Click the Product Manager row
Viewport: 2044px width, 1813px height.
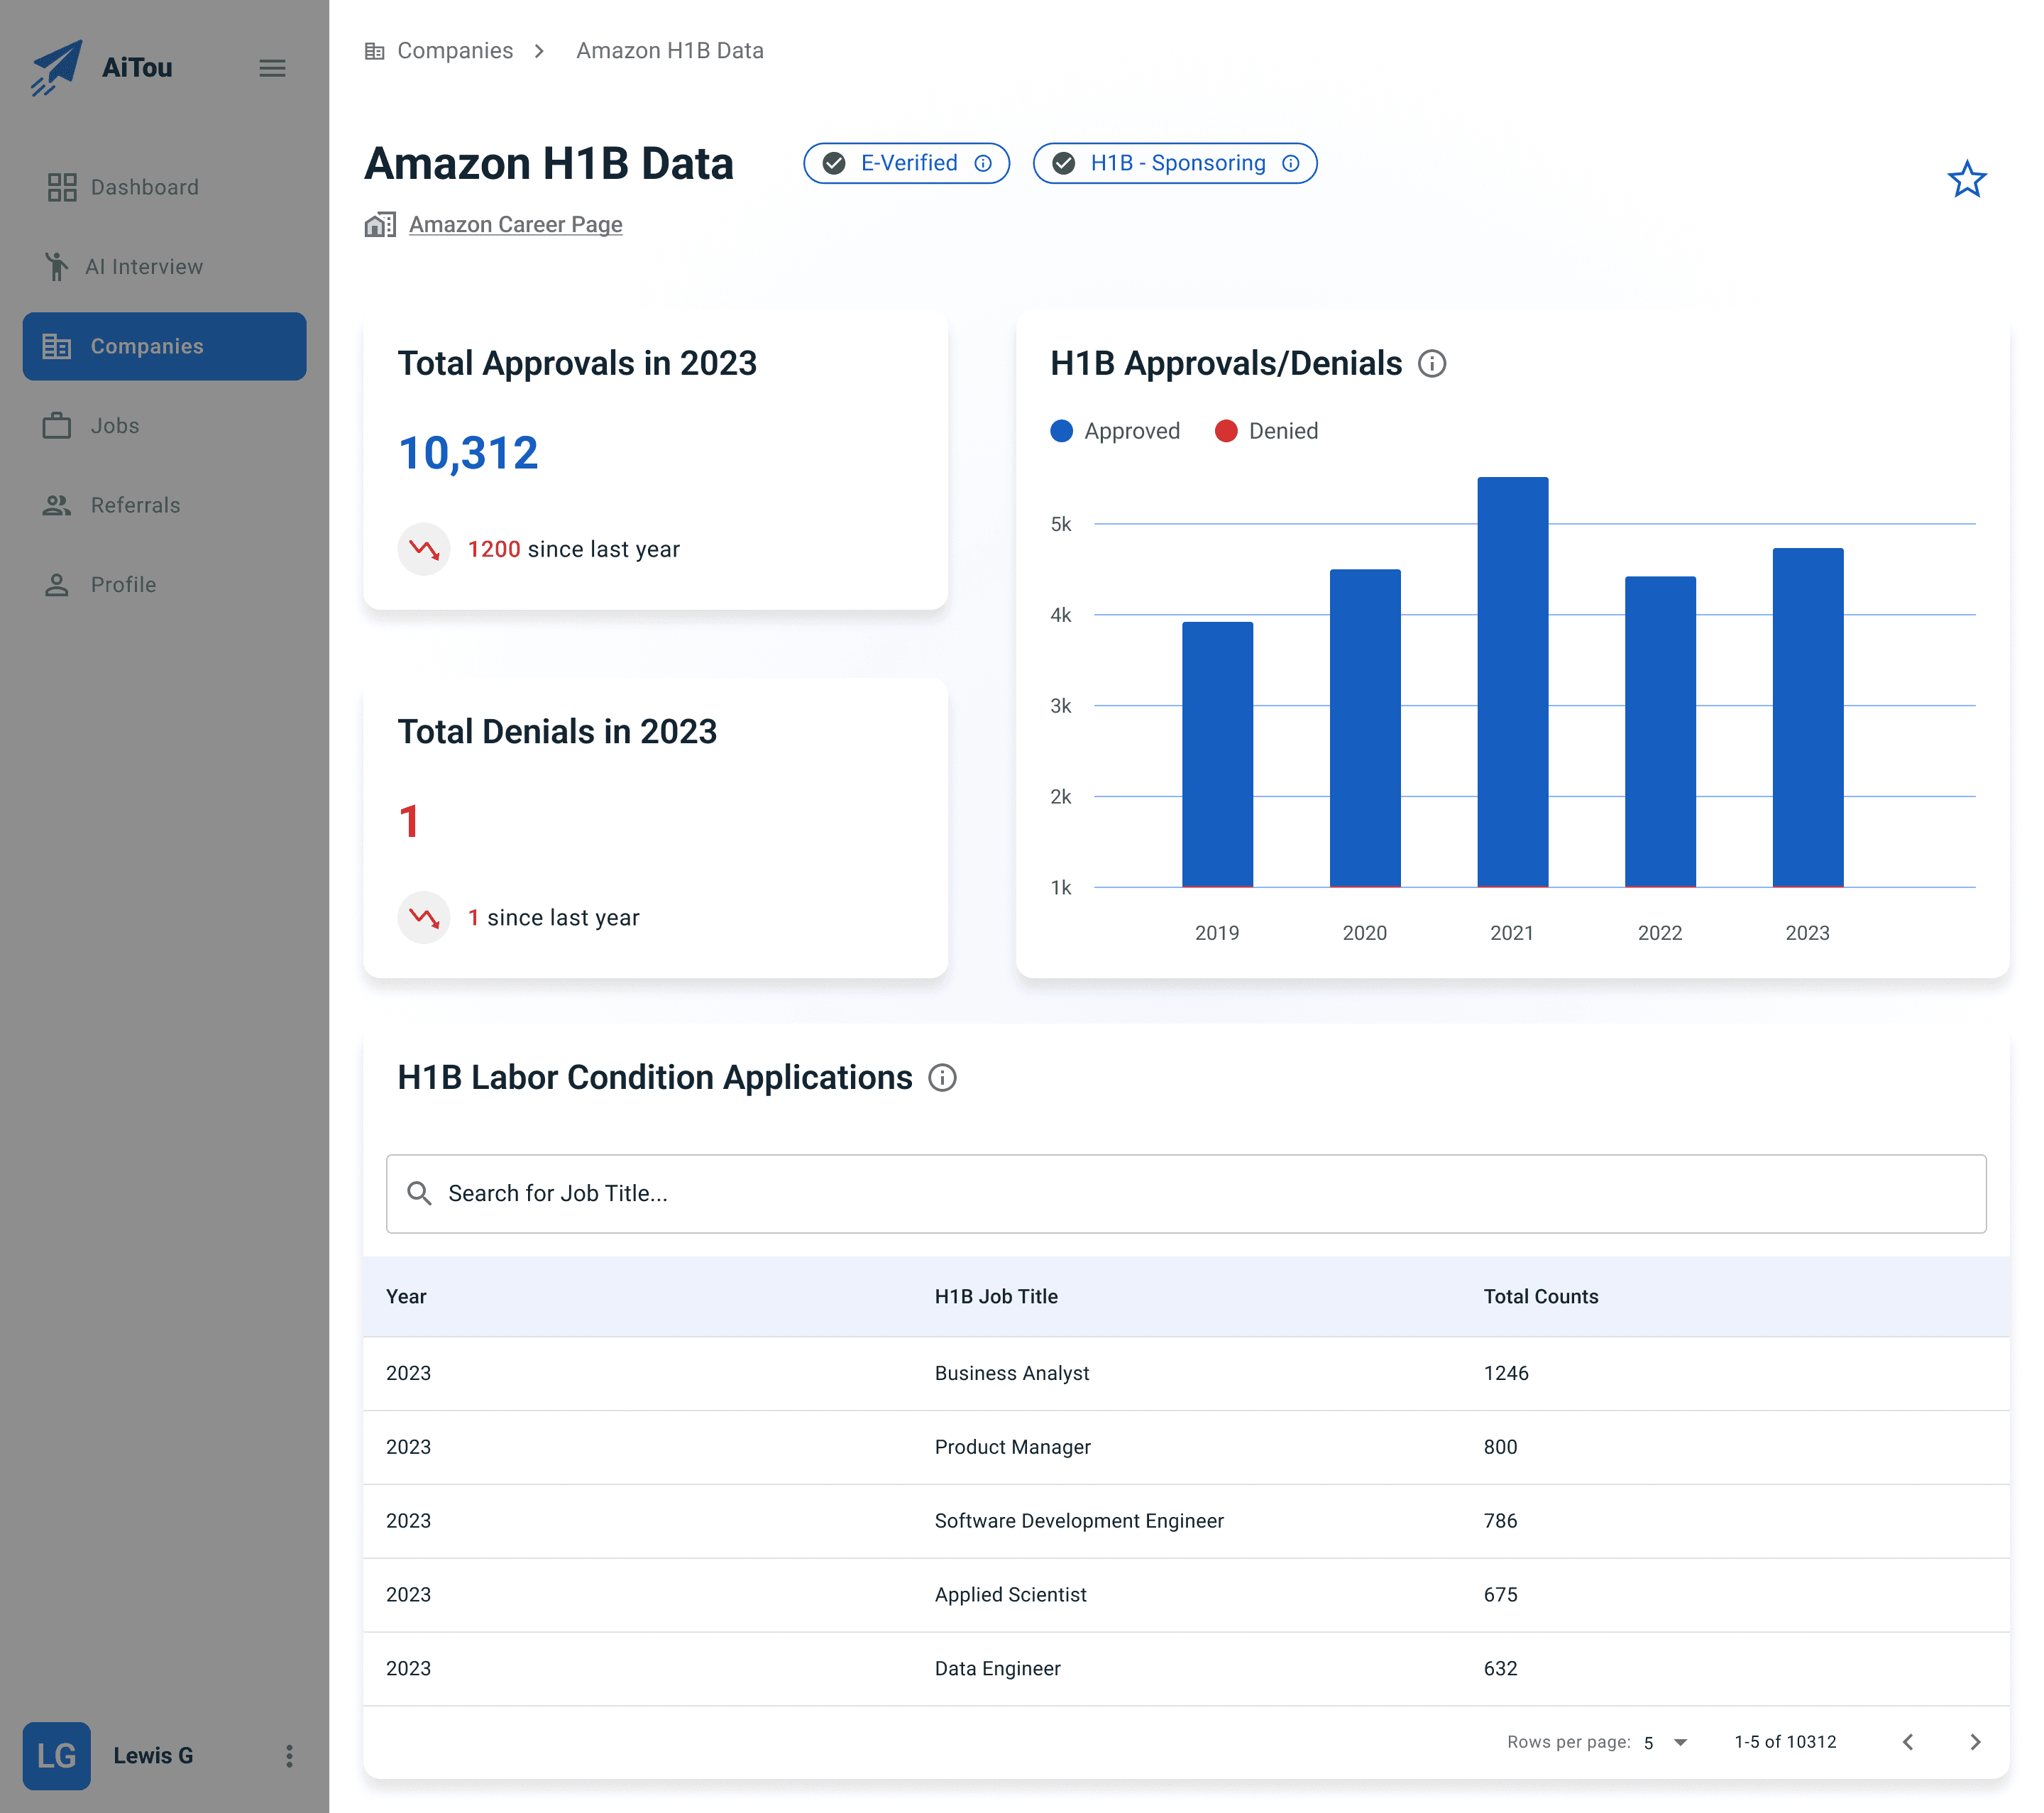coord(1186,1447)
